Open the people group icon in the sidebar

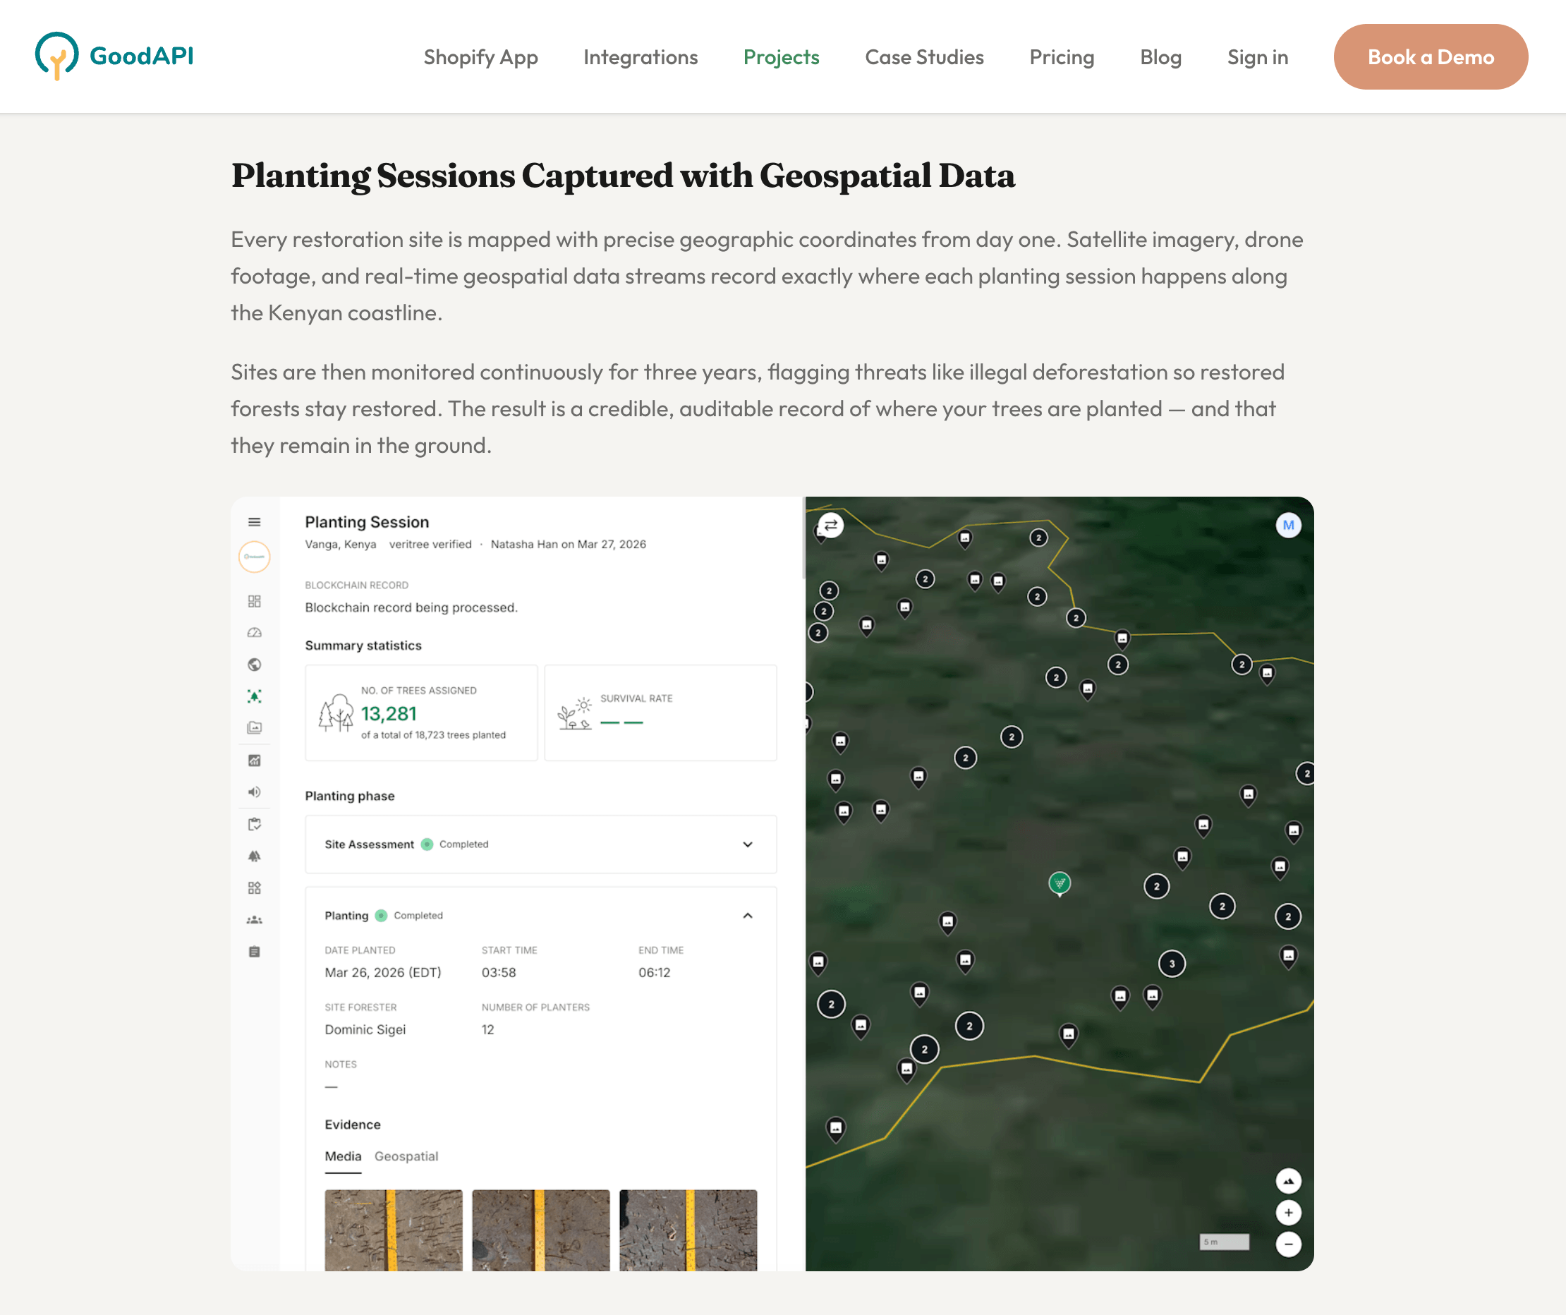coord(254,920)
